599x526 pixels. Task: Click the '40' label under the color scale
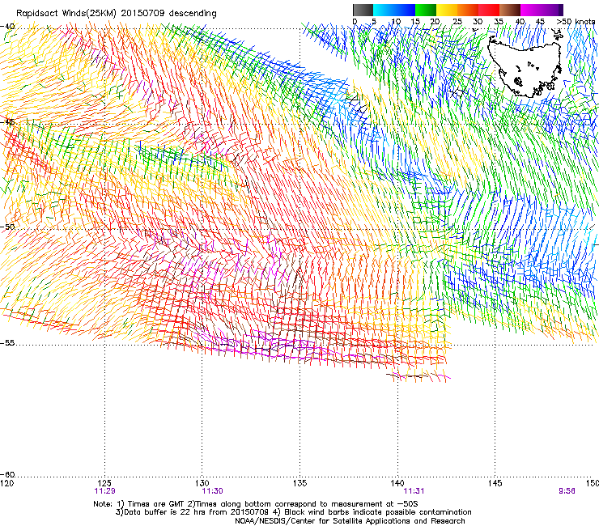tap(520, 21)
